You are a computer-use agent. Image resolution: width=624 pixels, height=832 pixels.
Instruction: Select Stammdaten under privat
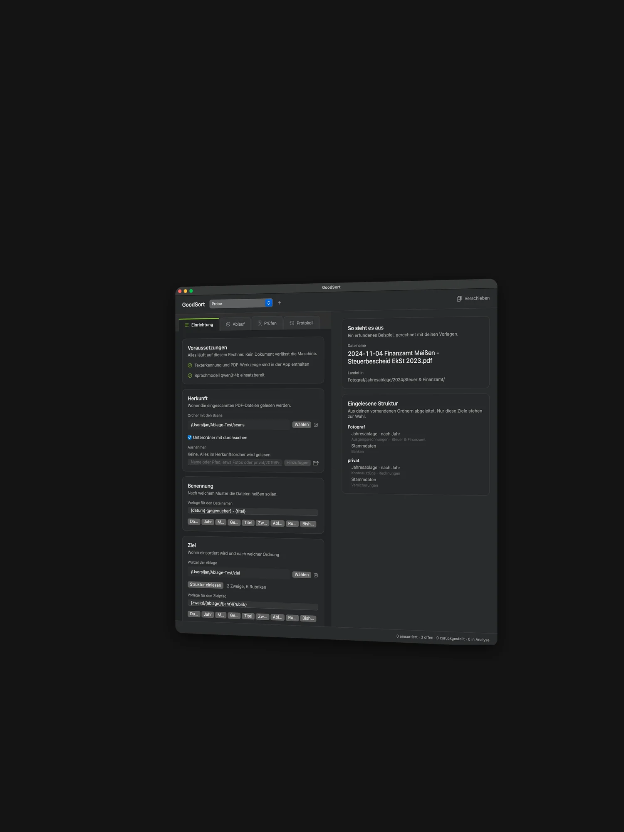[364, 480]
